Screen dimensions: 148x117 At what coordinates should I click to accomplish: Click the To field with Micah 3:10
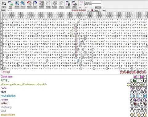click(x=93, y=5)
